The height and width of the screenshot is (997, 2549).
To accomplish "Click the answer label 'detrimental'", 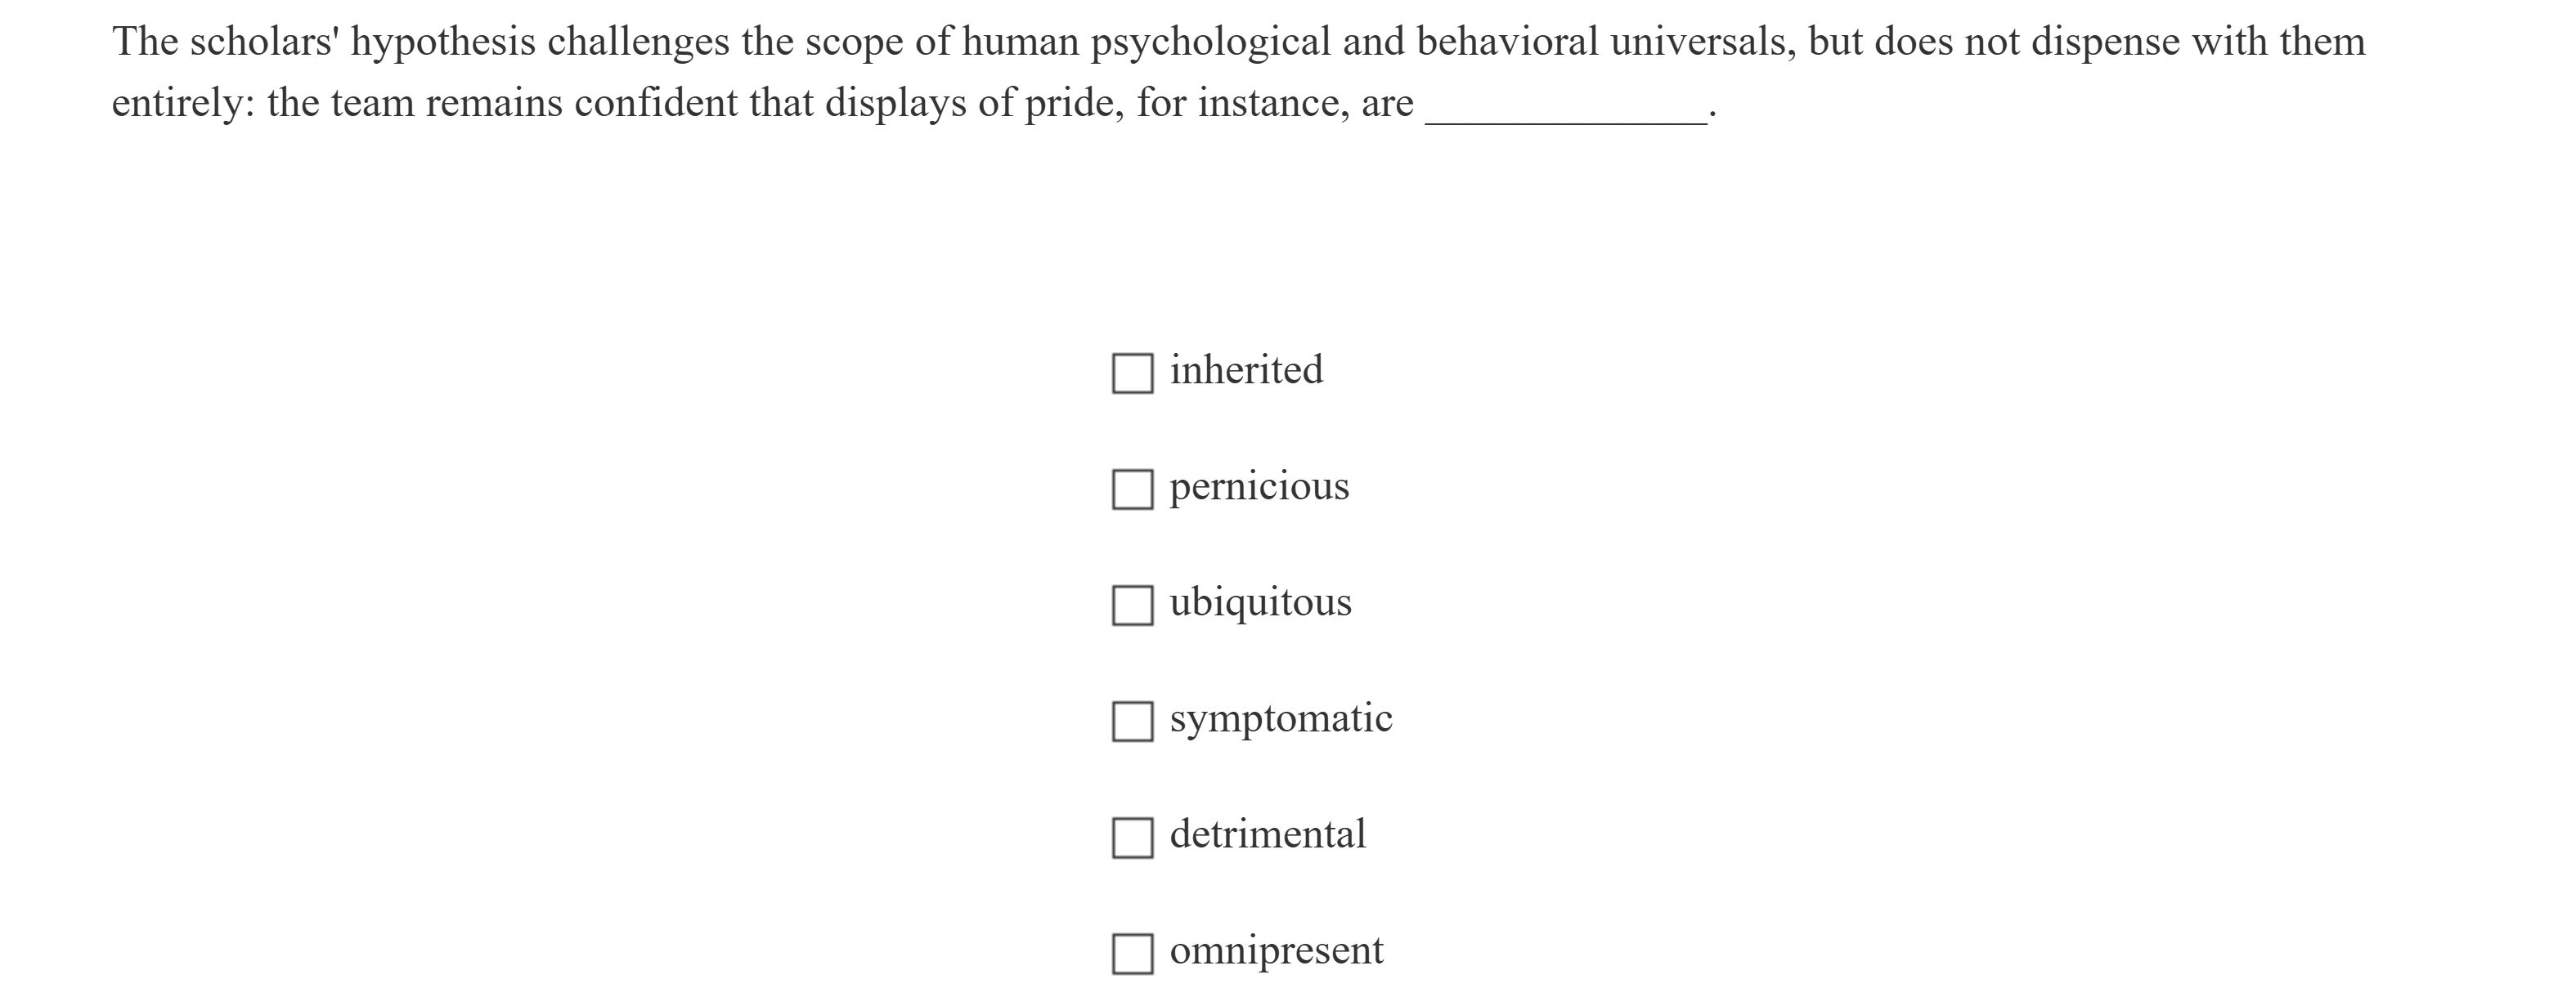I will tap(1268, 835).
